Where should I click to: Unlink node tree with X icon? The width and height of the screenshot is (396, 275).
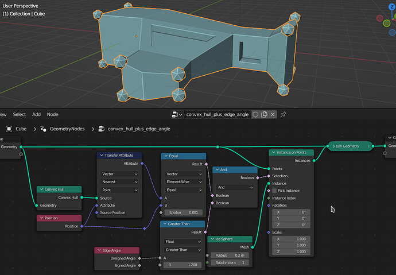pos(273,114)
